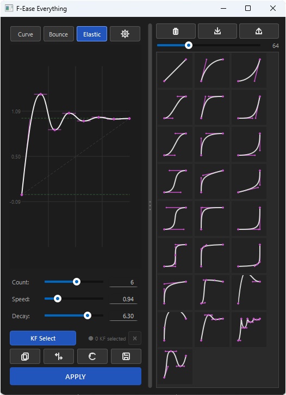Click the Count value field showing 6
Image resolution: width=286 pixels, height=395 pixels.
pyautogui.click(x=123, y=282)
